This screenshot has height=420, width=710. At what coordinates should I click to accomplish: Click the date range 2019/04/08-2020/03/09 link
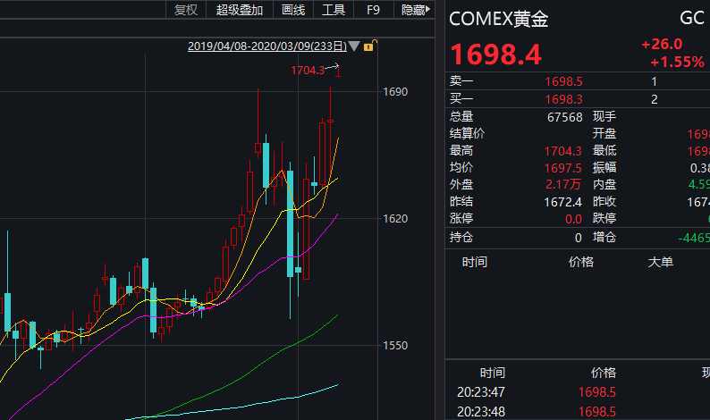pyautogui.click(x=267, y=46)
